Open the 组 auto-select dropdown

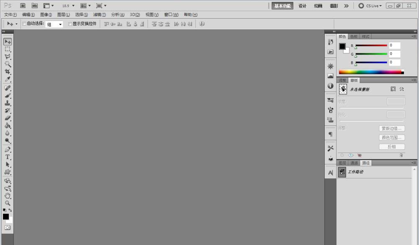[x=60, y=24]
